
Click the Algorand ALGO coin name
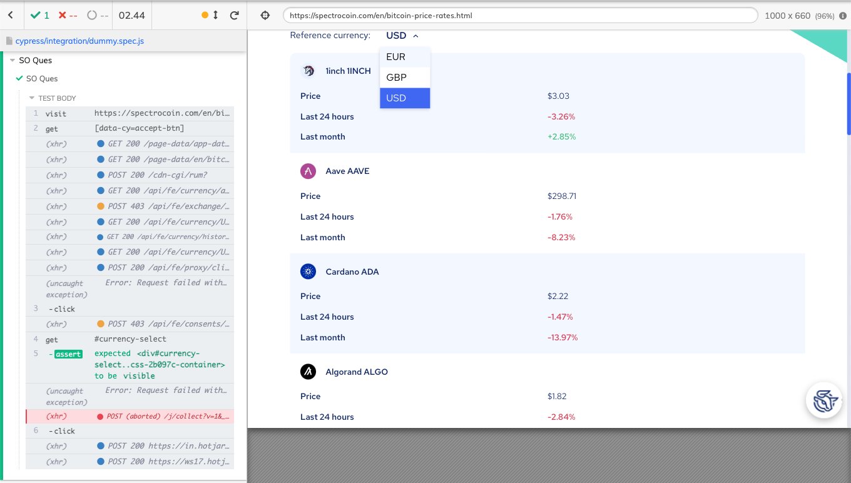pos(357,372)
